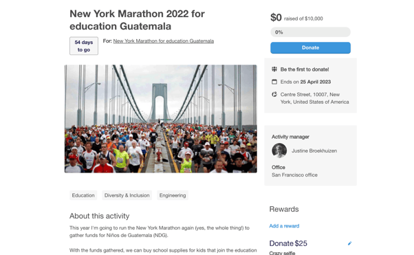Open New York Marathon for education Guatemala link

(164, 41)
